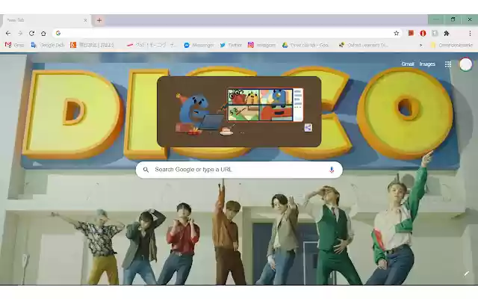Viewport: 478px width, 299px height.
Task: Open a new tab with plus button
Action: pyautogui.click(x=99, y=20)
